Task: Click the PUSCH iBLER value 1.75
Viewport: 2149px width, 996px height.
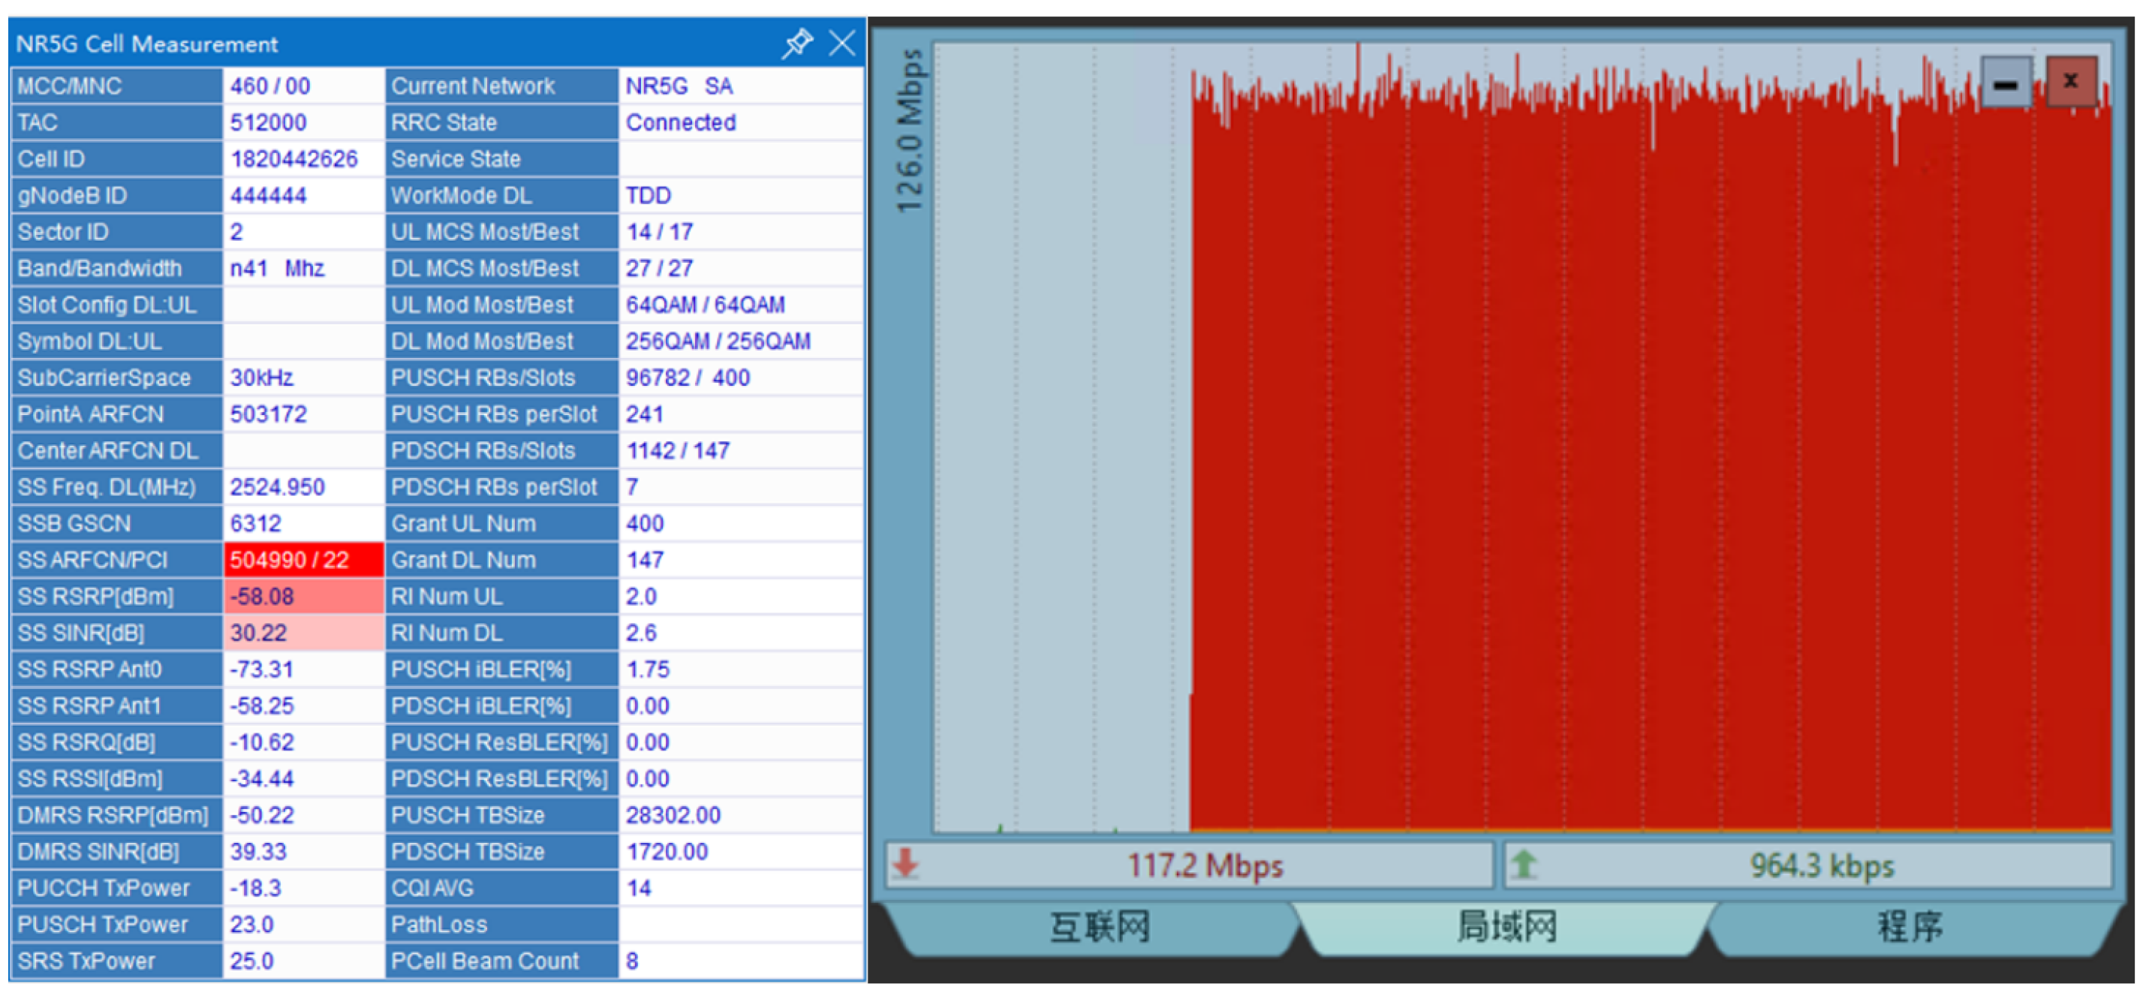Action: tap(647, 669)
